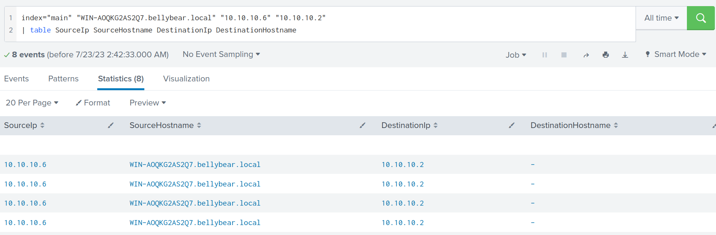The width and height of the screenshot is (716, 235).
Task: Export results with download icon
Action: [x=625, y=55]
